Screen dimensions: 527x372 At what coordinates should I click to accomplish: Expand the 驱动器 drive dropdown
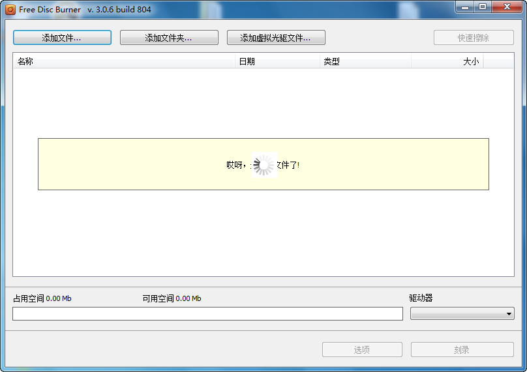(462, 313)
